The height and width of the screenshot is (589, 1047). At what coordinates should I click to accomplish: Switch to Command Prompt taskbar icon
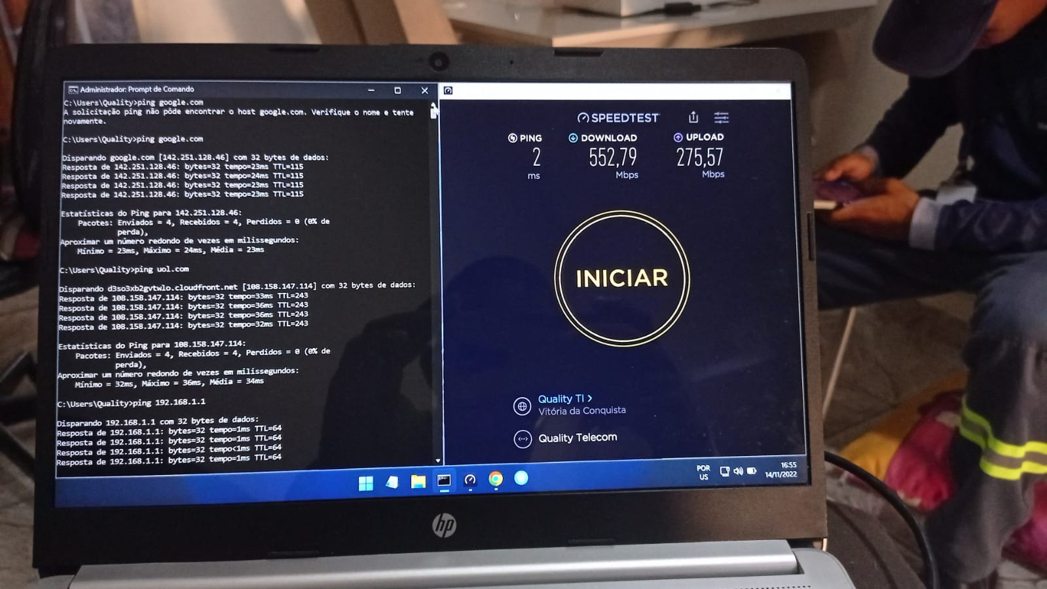[x=444, y=480]
